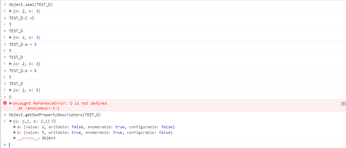Expand object result under Object.seal(TEST_D)
The width and height of the screenshot is (346, 148).
pyautogui.click(x=10, y=11)
